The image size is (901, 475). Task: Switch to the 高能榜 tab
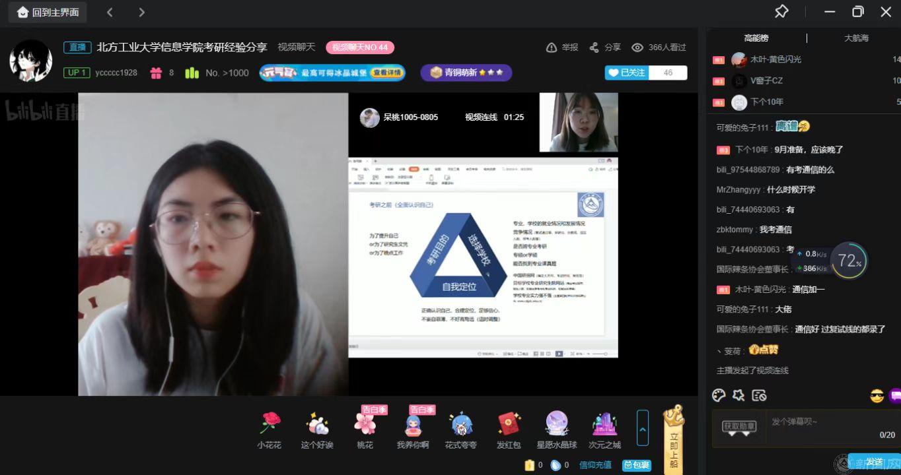pos(756,38)
